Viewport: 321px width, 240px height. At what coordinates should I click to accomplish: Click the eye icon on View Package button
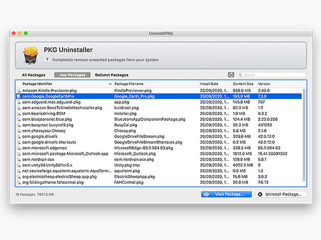[x=206, y=194]
